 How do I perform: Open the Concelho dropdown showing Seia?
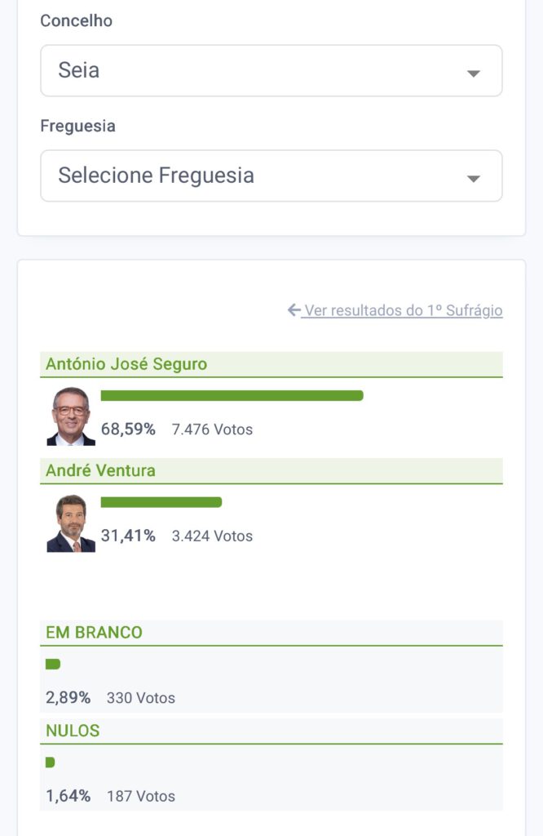271,71
